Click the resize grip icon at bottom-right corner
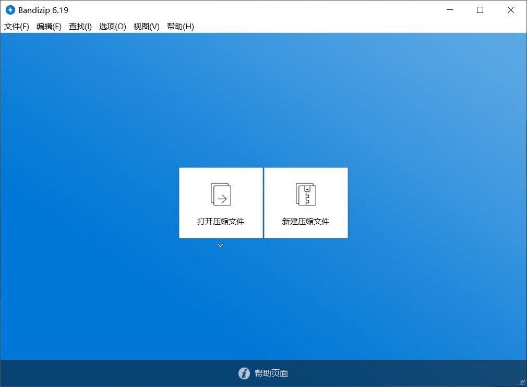Image resolution: width=527 pixels, height=387 pixels. 522,382
